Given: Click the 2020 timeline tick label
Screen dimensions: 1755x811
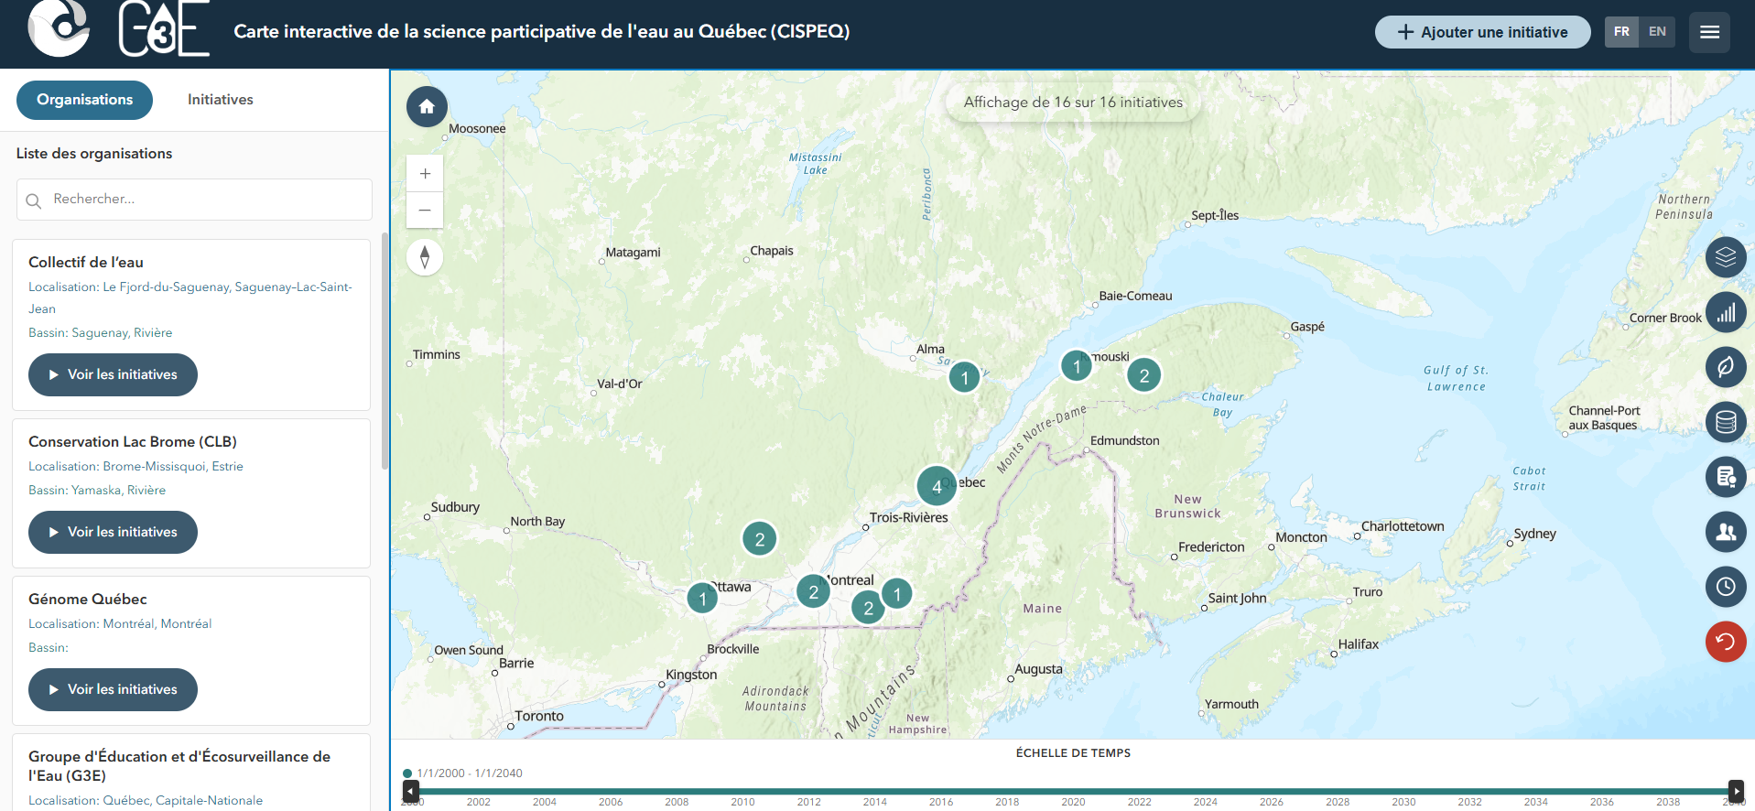Looking at the screenshot, I should 1073,803.
